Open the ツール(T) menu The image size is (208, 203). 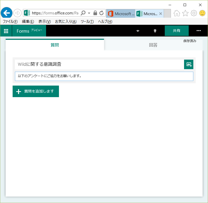[x=87, y=22]
